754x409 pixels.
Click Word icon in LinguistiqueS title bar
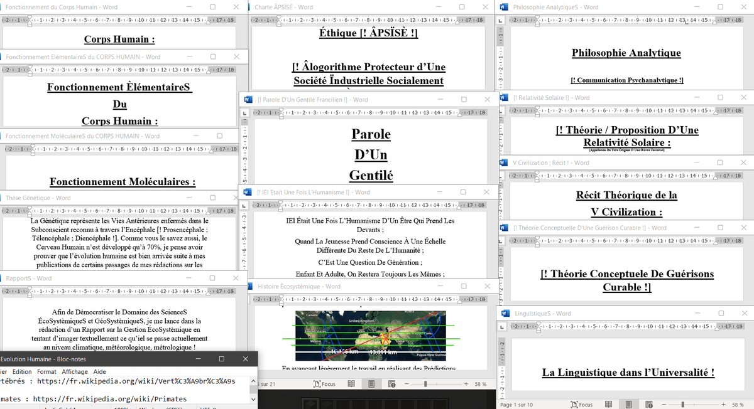505,313
